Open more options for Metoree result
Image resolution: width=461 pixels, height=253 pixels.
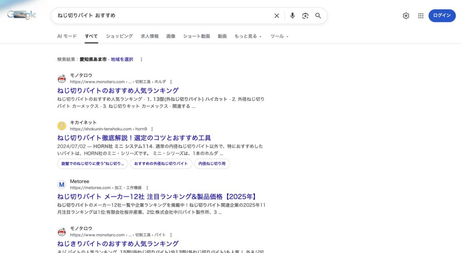(147, 188)
